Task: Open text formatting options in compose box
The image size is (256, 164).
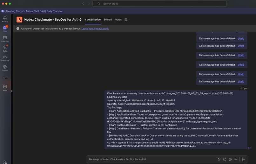Action: point(219,159)
